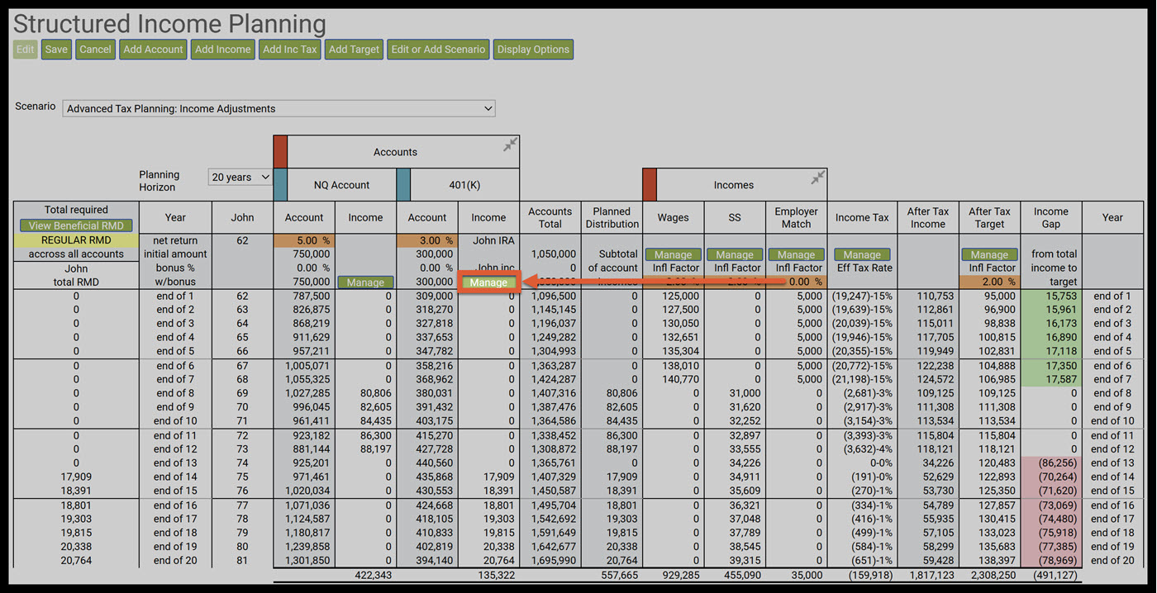
Task: Select SS total 455,090
Action: pyautogui.click(x=741, y=575)
